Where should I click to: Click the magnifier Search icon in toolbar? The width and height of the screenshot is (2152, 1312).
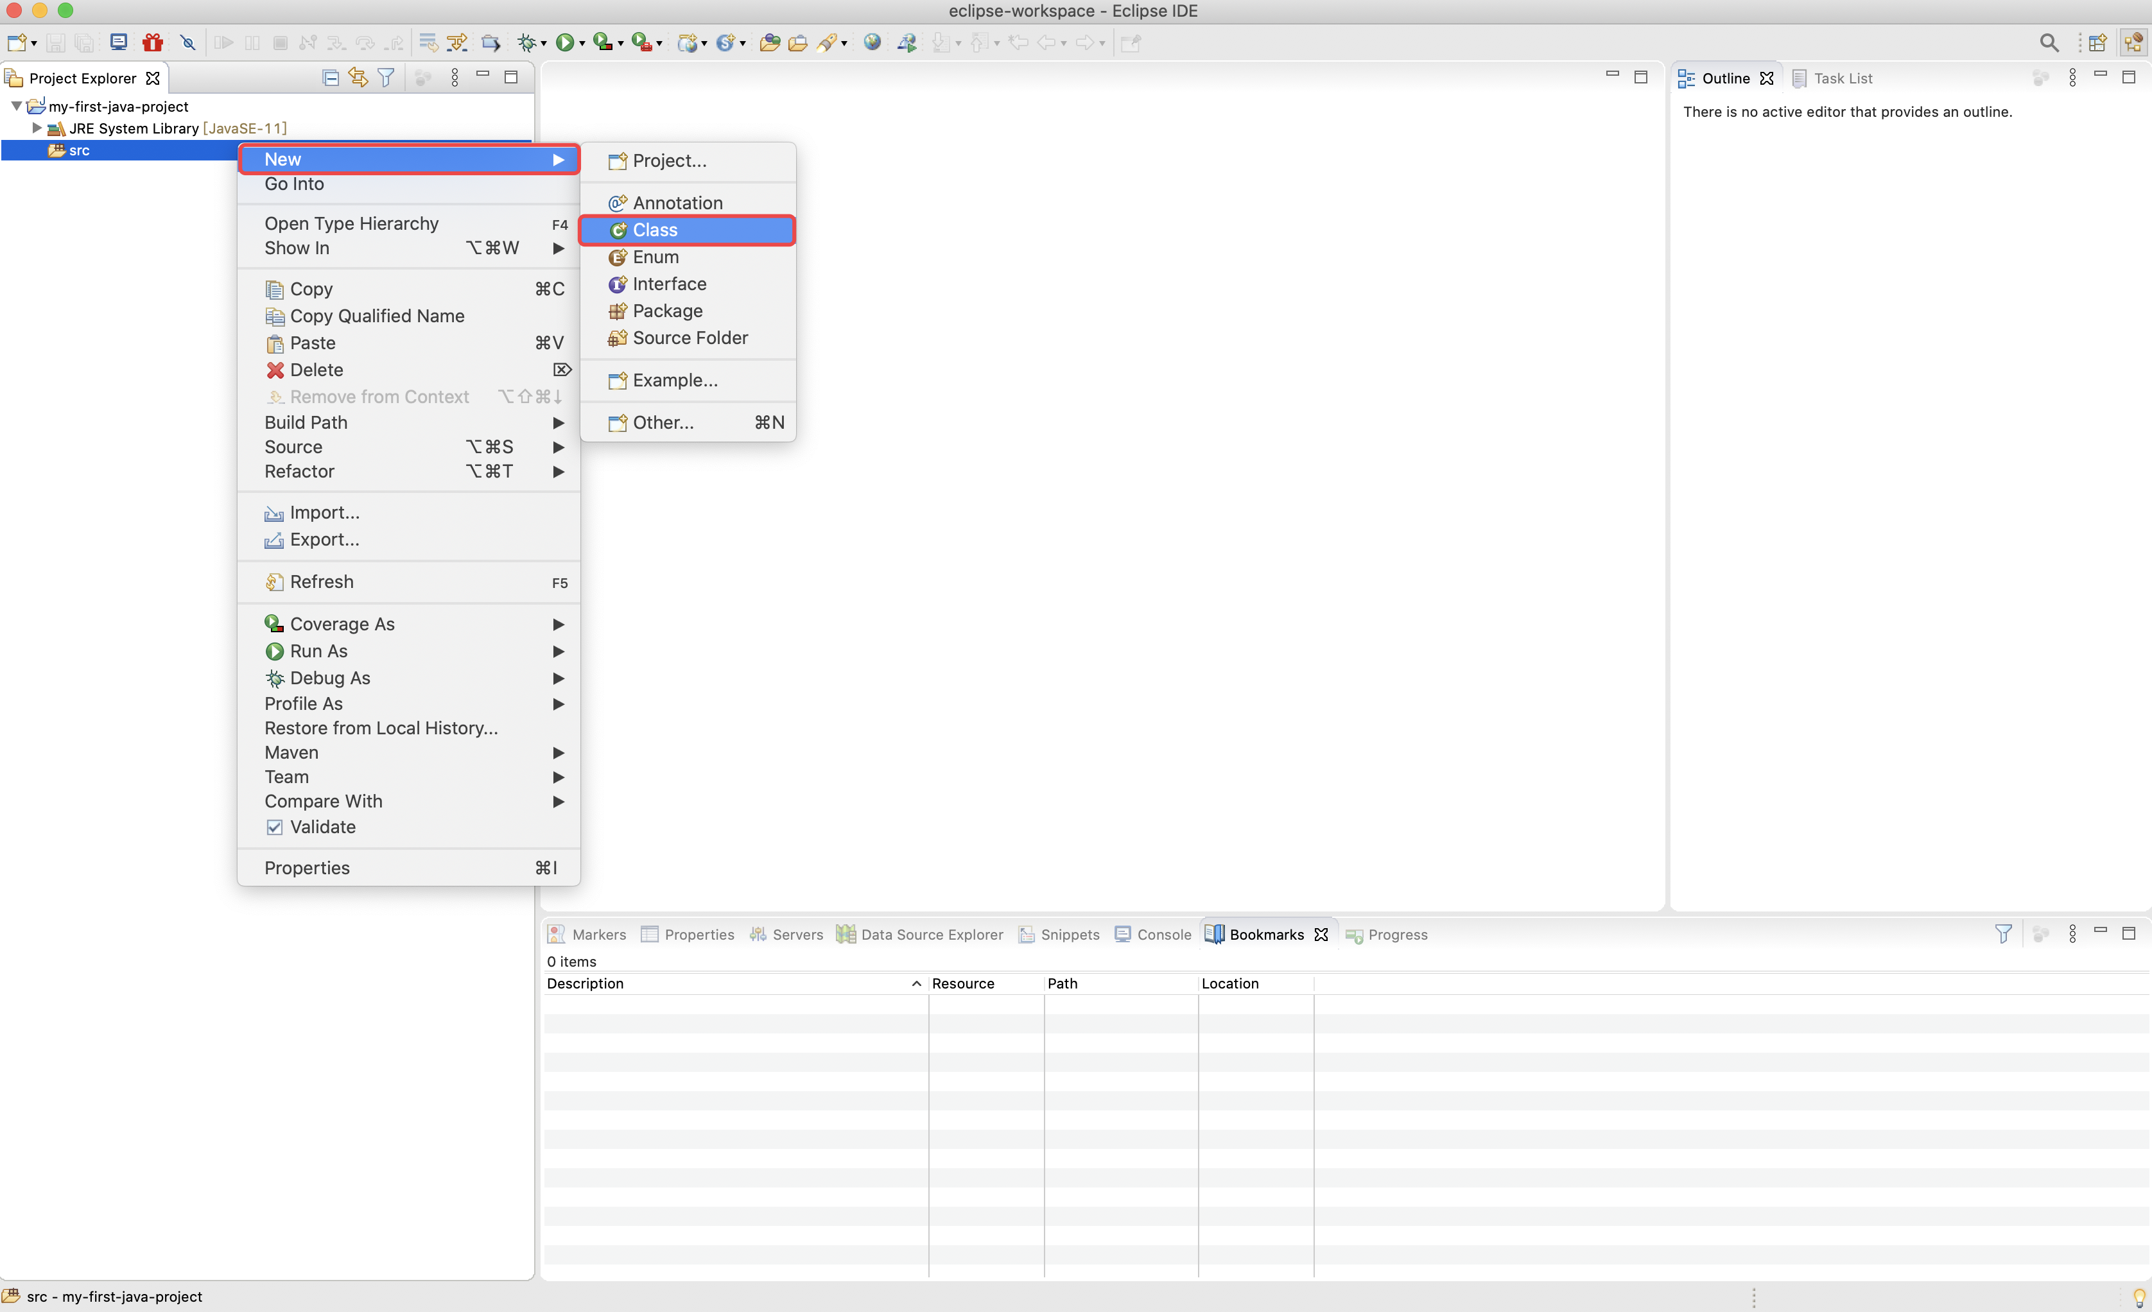2049,42
